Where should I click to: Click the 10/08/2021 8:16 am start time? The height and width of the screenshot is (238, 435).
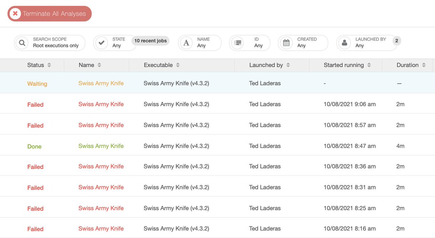point(350,229)
